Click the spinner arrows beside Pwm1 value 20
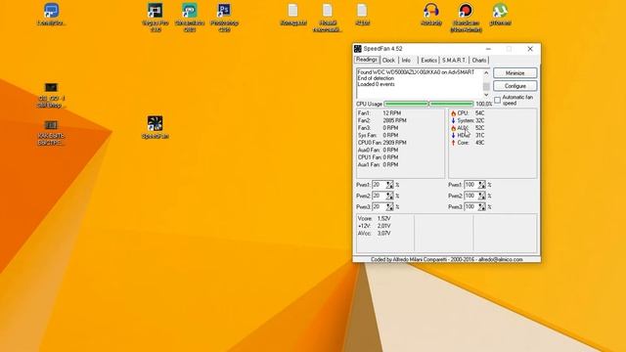Viewport: 626px width, 352px height. [389, 185]
